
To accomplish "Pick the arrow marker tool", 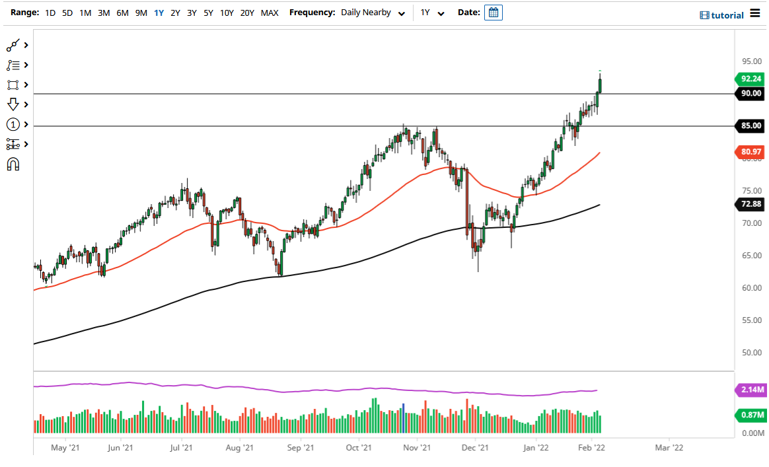I will 13,104.
